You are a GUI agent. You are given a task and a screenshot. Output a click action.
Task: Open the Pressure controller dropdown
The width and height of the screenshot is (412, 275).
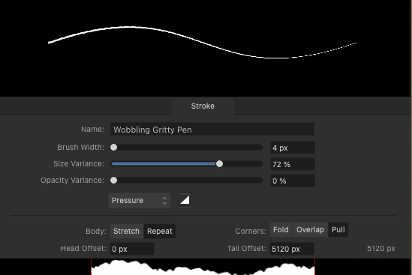pos(140,201)
